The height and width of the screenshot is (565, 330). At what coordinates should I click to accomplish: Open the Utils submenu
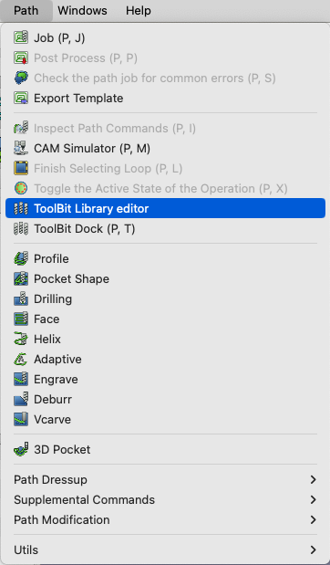point(165,549)
